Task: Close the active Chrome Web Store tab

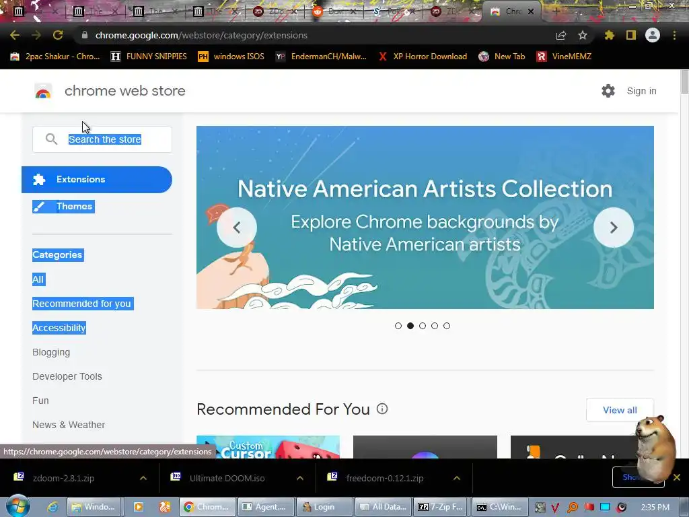Action: click(531, 11)
